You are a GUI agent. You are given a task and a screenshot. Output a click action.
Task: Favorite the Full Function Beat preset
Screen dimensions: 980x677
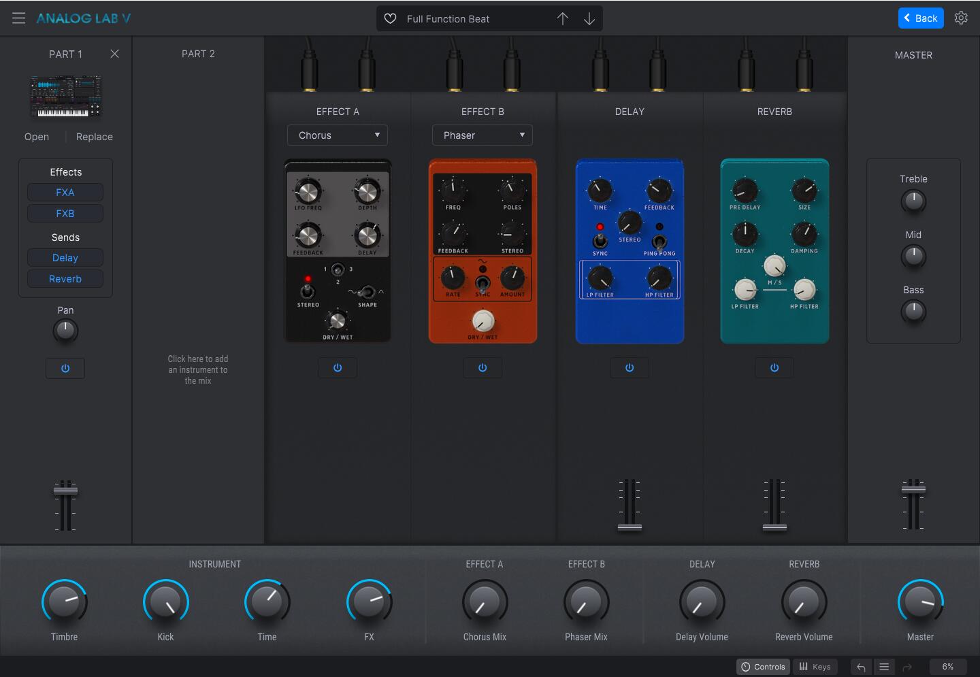391,18
